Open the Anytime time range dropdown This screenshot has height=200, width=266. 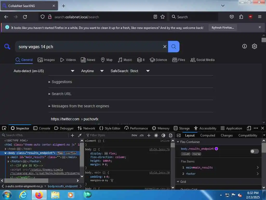92,71
